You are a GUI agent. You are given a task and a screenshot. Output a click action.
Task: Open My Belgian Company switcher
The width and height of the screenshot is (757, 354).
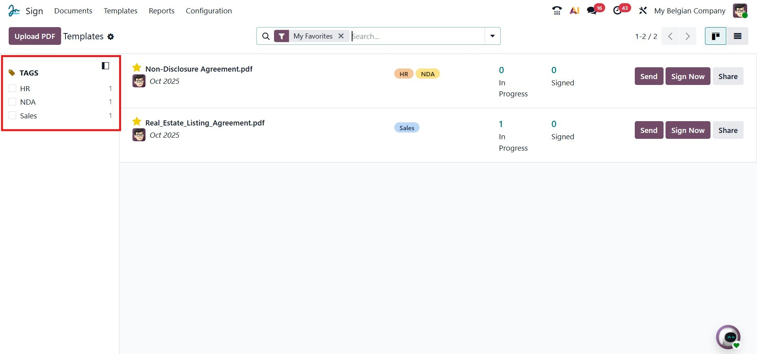[690, 11]
